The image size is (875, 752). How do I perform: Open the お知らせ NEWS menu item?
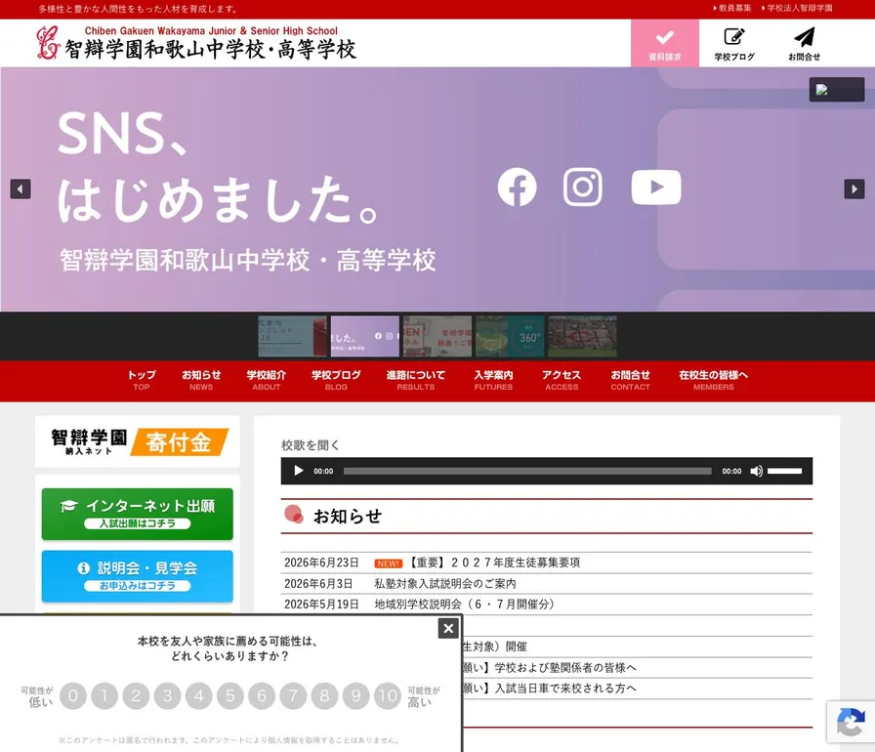pyautogui.click(x=201, y=381)
